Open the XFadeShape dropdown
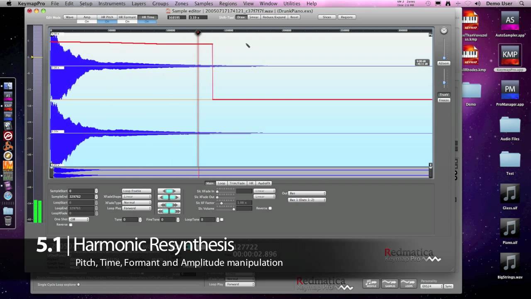Viewport: 531px width, 299px height. 137,196
